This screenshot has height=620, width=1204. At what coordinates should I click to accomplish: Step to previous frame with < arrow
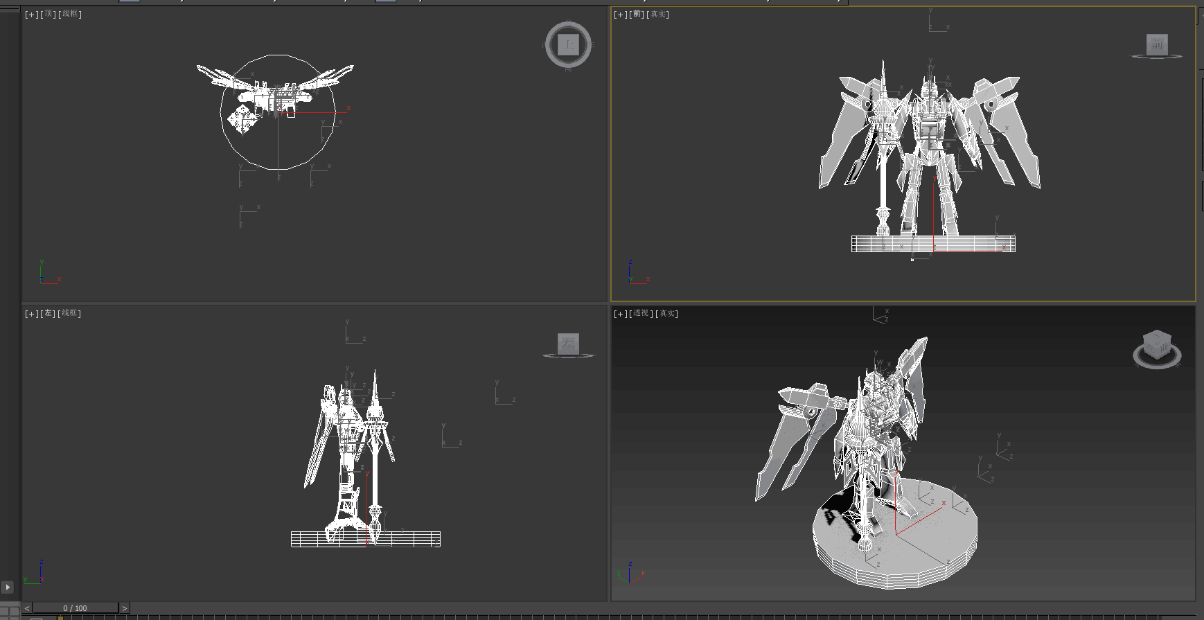(27, 608)
